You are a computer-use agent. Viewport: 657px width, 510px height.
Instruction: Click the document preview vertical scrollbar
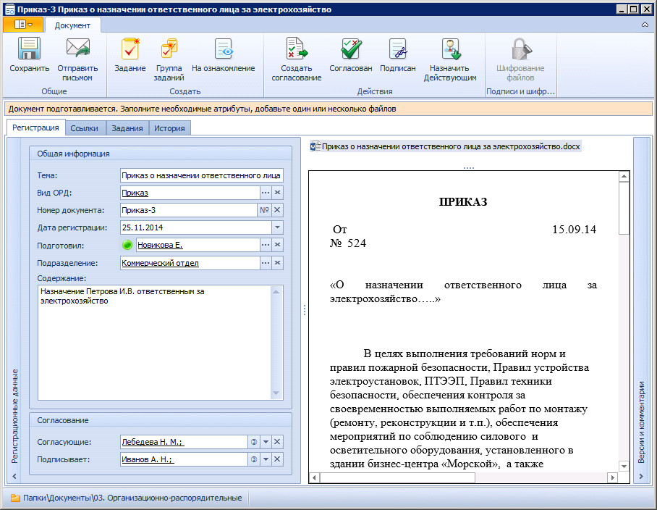(624, 290)
